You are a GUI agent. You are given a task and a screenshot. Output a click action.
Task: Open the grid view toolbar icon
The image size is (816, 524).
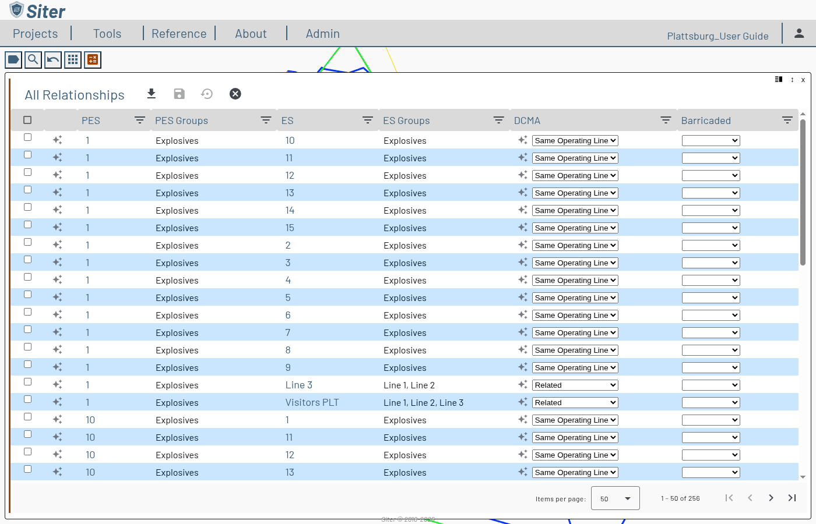73,59
